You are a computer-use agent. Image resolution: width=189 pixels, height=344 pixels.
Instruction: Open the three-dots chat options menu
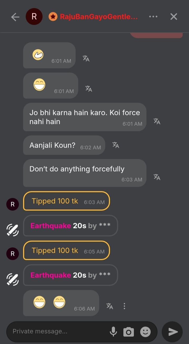pos(153,17)
